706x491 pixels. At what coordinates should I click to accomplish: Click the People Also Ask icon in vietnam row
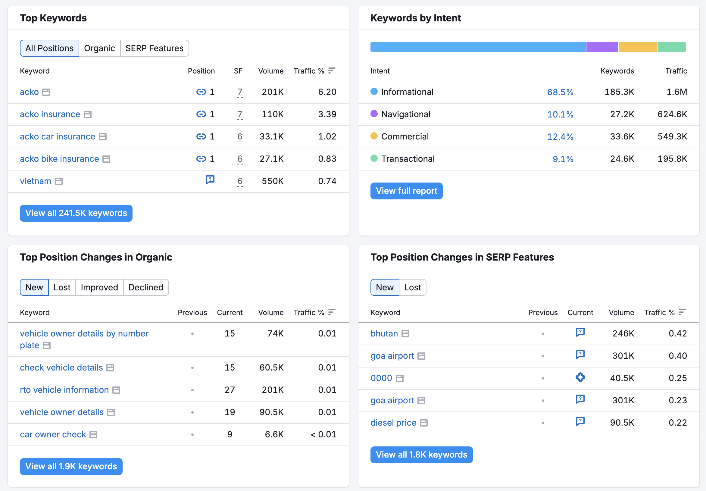[210, 180]
